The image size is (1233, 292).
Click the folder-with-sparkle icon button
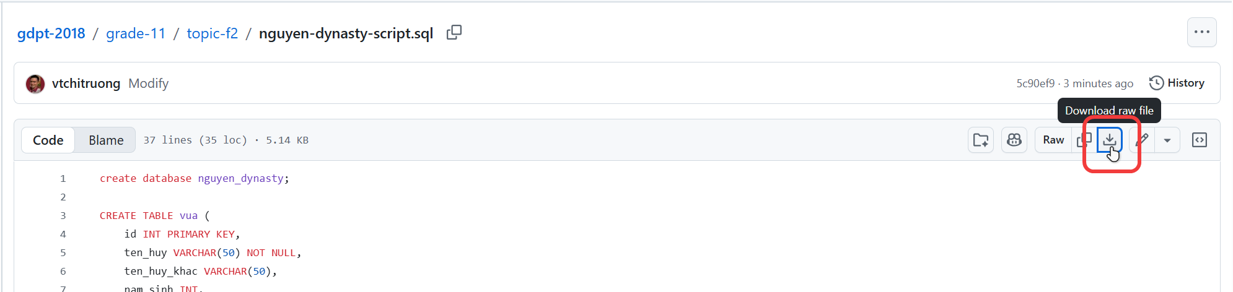[x=981, y=140]
